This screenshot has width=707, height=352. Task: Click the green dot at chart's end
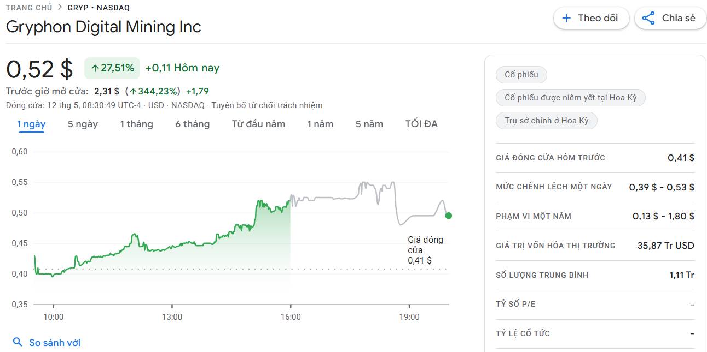coord(449,216)
